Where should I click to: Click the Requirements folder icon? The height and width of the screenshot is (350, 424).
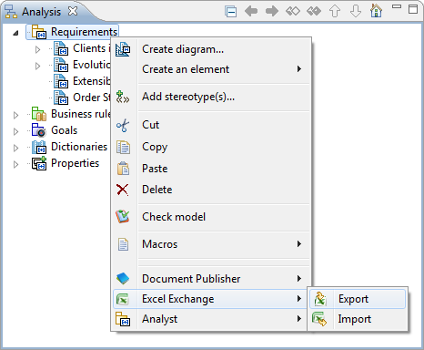point(39,32)
